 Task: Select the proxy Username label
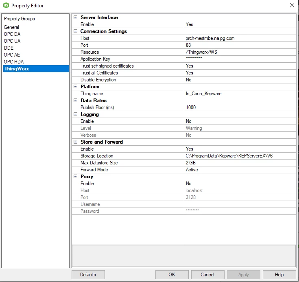(90, 204)
